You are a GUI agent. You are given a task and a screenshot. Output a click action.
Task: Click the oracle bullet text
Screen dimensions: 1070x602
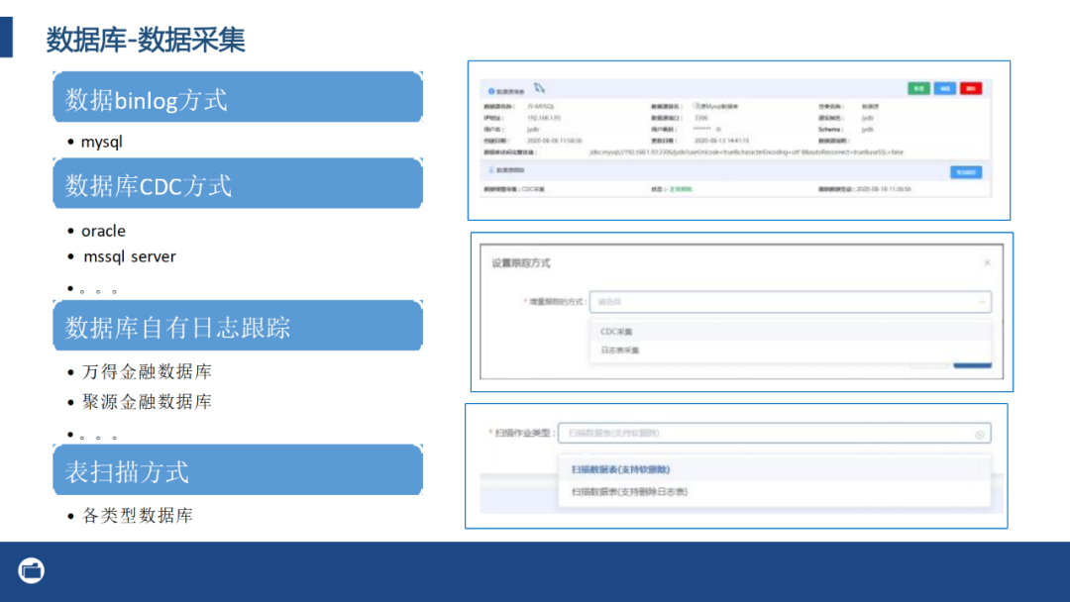(x=104, y=231)
